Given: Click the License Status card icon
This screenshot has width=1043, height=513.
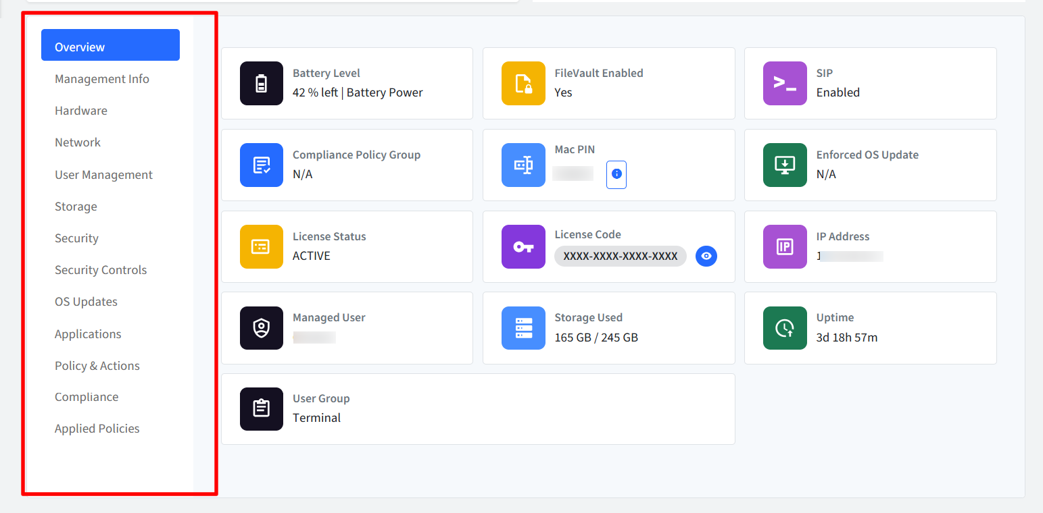Looking at the screenshot, I should (x=262, y=246).
